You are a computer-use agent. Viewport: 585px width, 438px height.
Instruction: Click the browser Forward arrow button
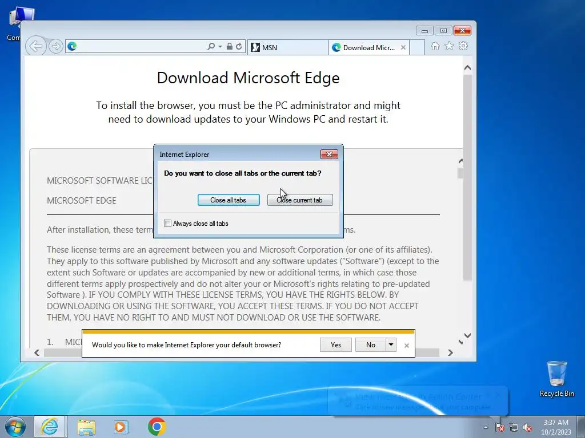click(56, 47)
